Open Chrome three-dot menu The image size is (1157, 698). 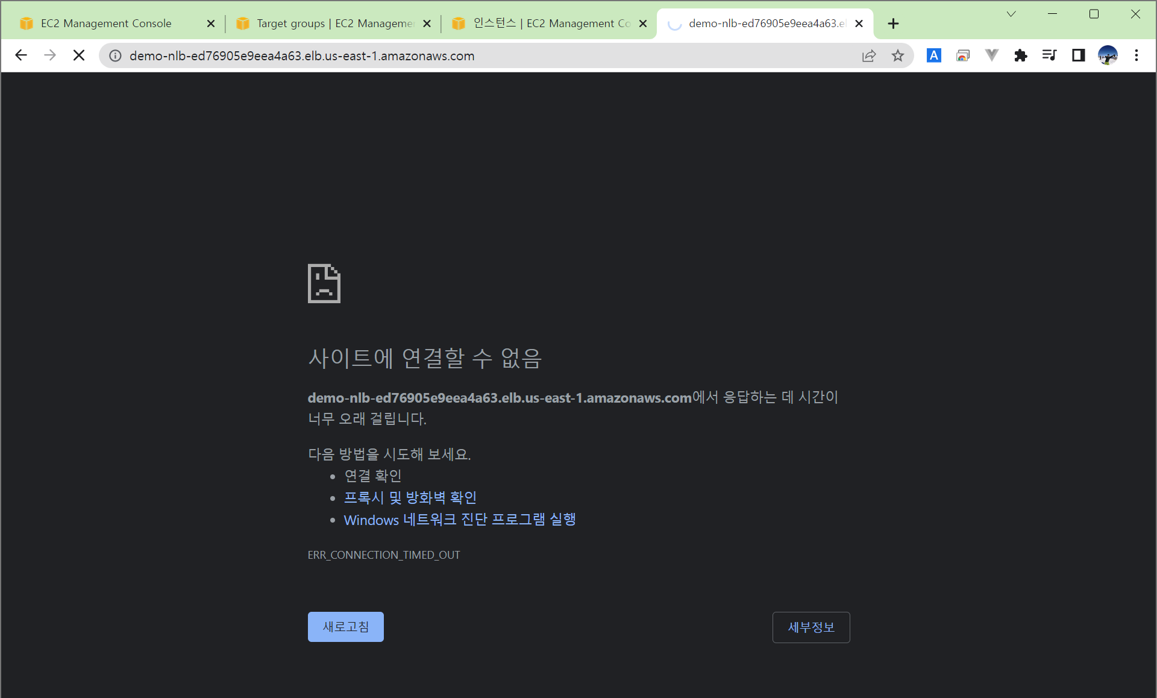point(1137,55)
